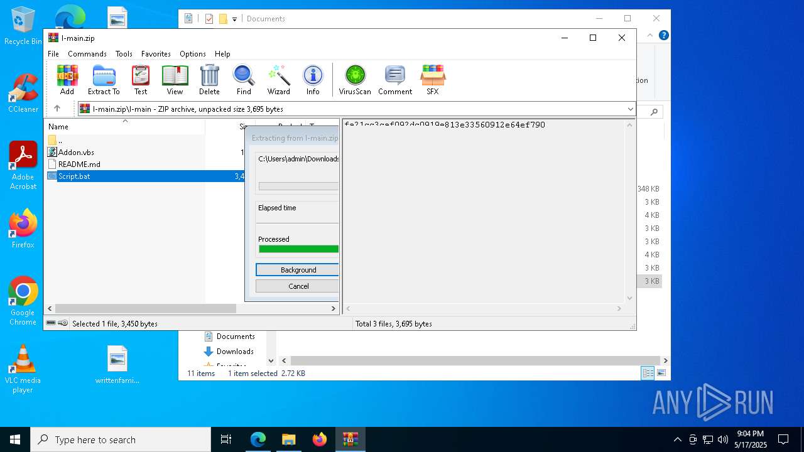This screenshot has width=804, height=452.
Task: Click the taskbar search box
Action: pyautogui.click(x=121, y=439)
